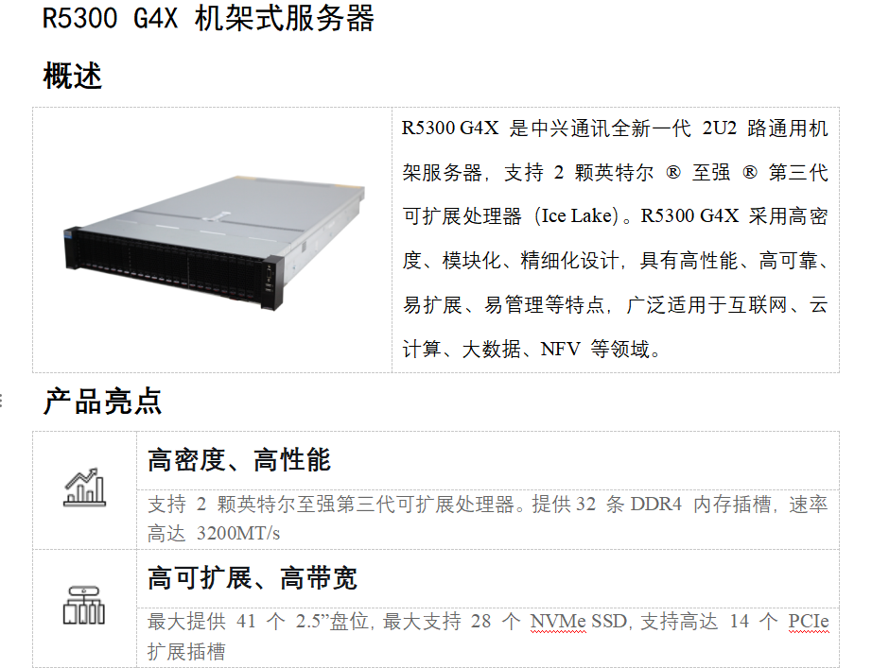The image size is (872, 668).
Task: Click the '概述' section heading
Action: [72, 77]
